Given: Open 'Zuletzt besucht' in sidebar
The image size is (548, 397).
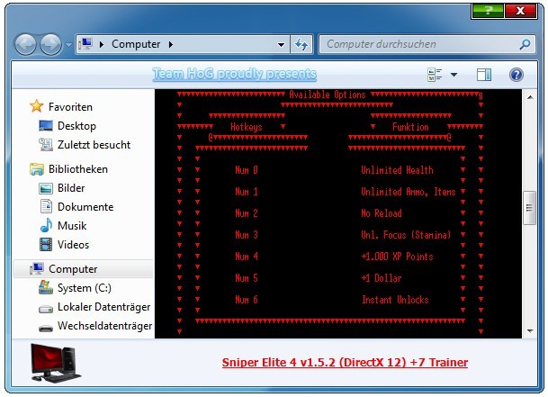Looking at the screenshot, I should click(94, 144).
